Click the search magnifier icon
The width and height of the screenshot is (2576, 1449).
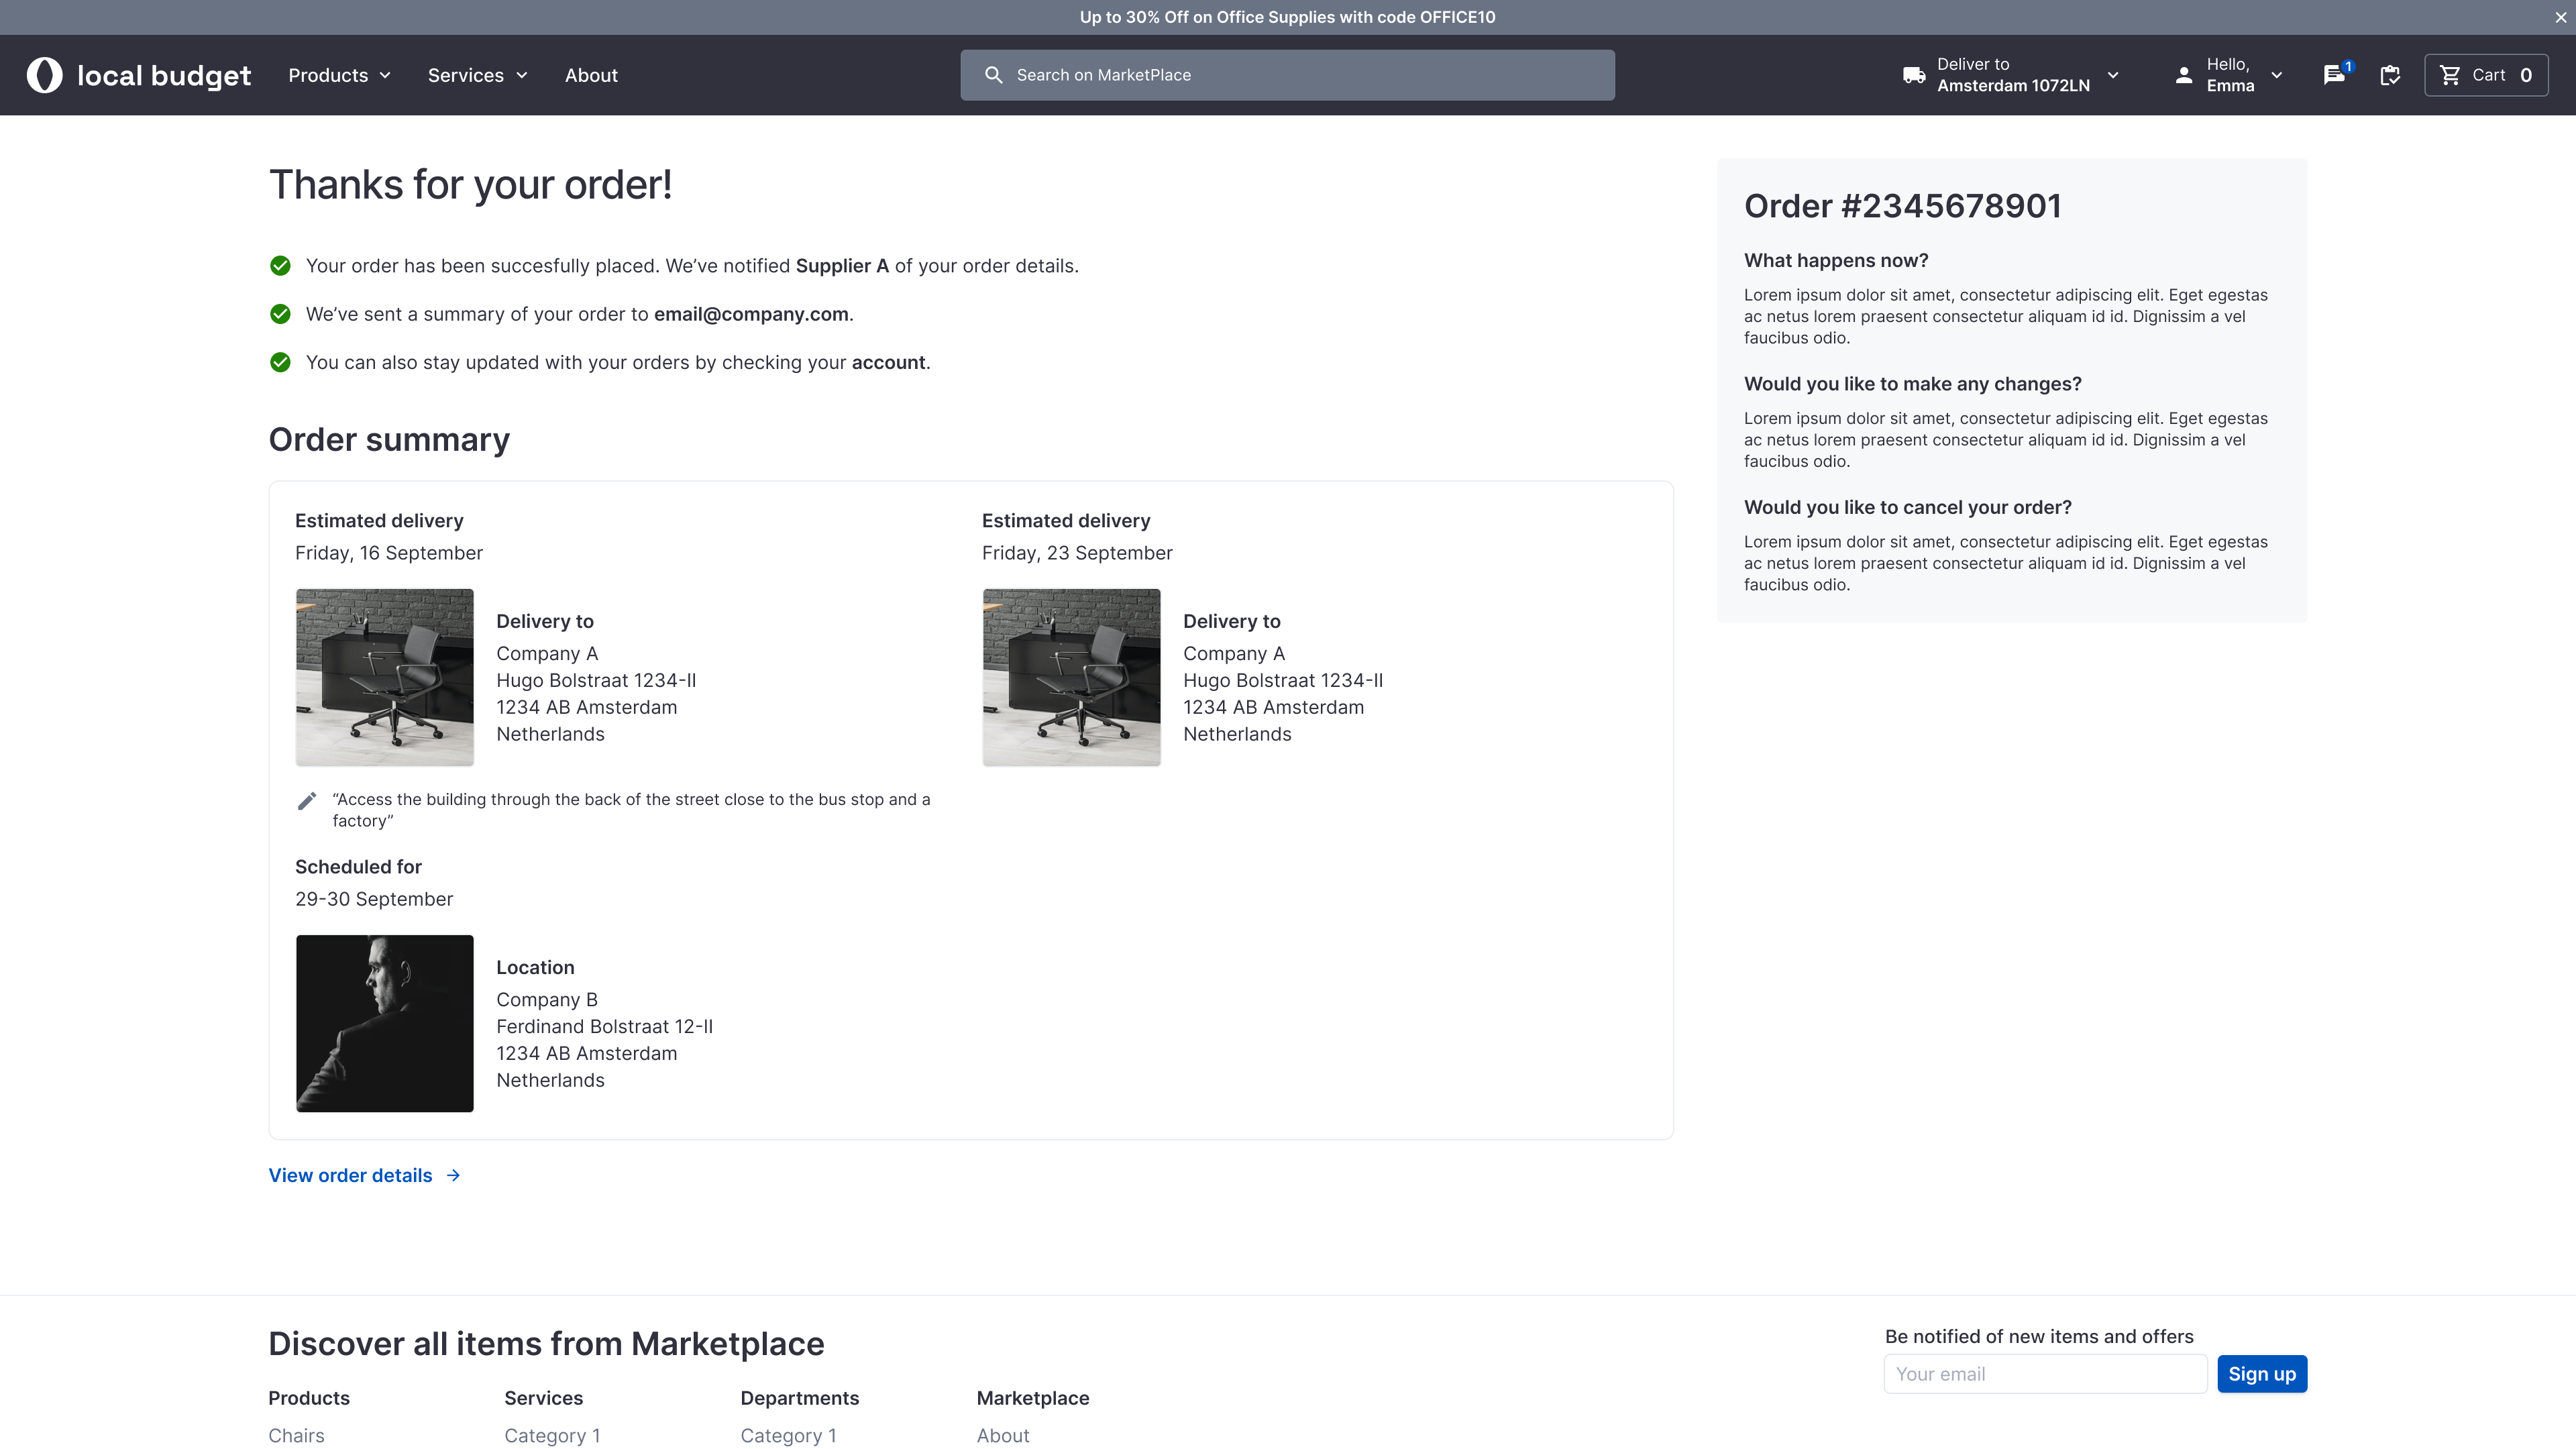click(x=993, y=75)
